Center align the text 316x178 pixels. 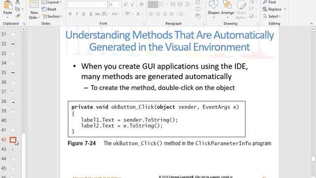[x=158, y=14]
